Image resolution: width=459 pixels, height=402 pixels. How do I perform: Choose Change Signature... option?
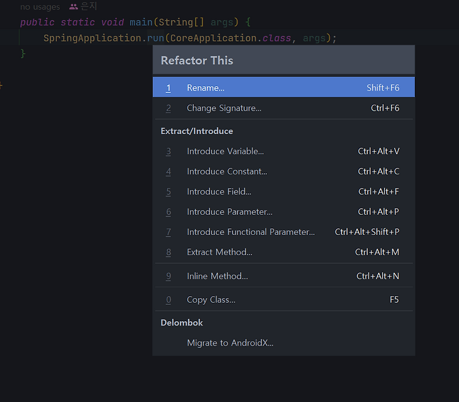point(283,108)
